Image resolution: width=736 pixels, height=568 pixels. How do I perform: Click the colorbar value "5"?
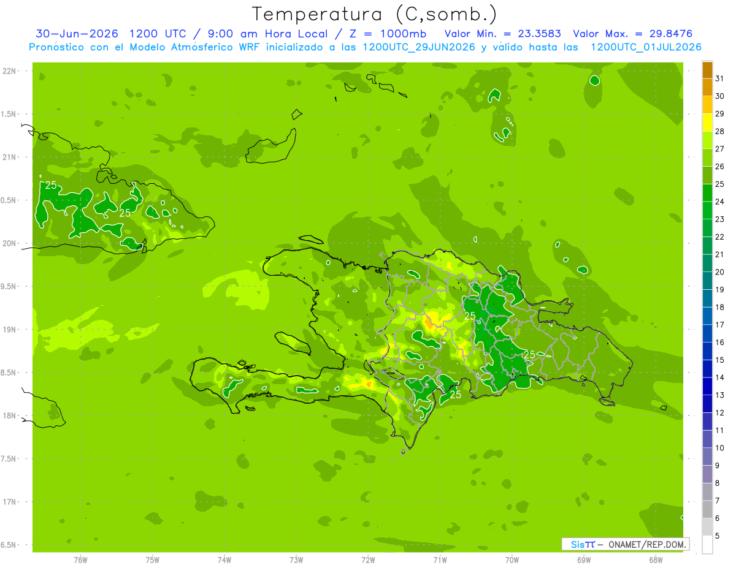pos(718,536)
